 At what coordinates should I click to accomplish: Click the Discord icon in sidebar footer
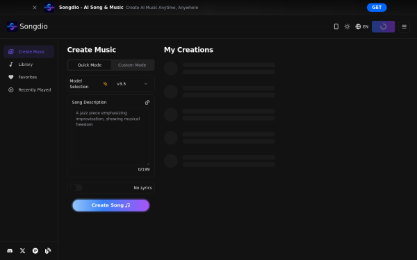click(10, 251)
